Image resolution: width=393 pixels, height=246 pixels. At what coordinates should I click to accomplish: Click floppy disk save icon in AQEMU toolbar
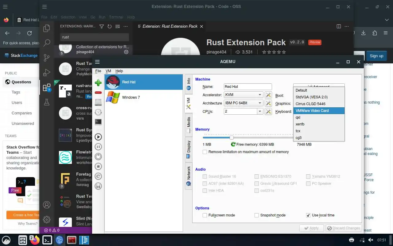pos(98,186)
